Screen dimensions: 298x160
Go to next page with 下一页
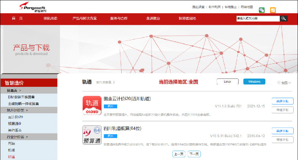point(194,154)
